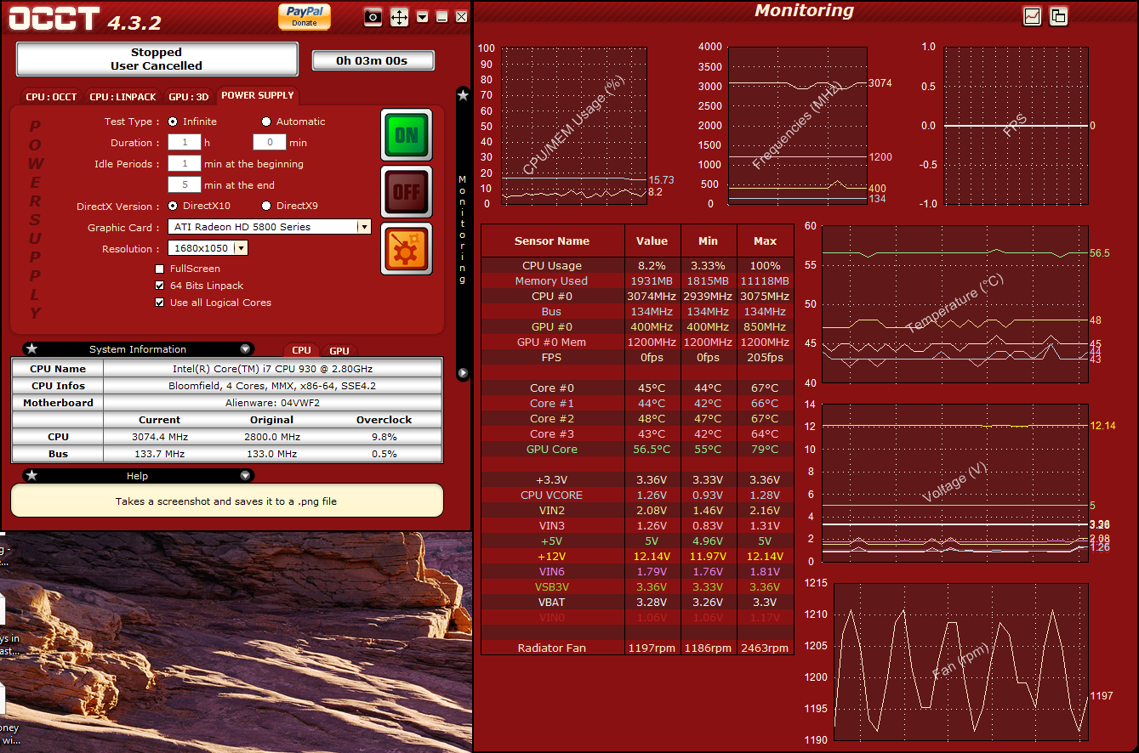The height and width of the screenshot is (753, 1139).
Task: Switch to the CPU:LINPACK tab
Action: pyautogui.click(x=122, y=97)
